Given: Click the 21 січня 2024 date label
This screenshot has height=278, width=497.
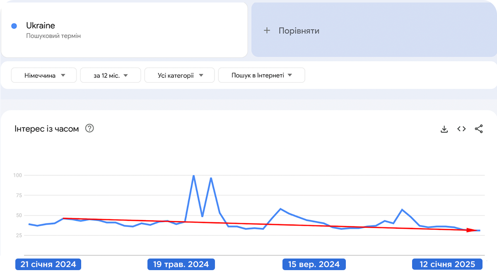Looking at the screenshot, I should point(48,264).
